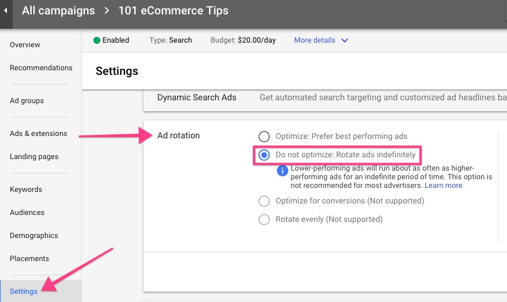The width and height of the screenshot is (507, 302).
Task: Click the blue info icon beside rotation note
Action: coord(282,171)
